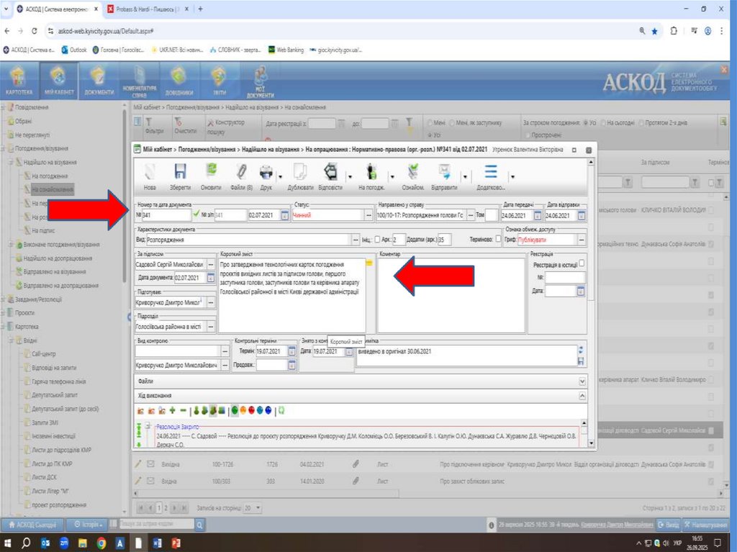Open calendar picker for Дата передачі
The width and height of the screenshot is (737, 552).
pyautogui.click(x=537, y=215)
